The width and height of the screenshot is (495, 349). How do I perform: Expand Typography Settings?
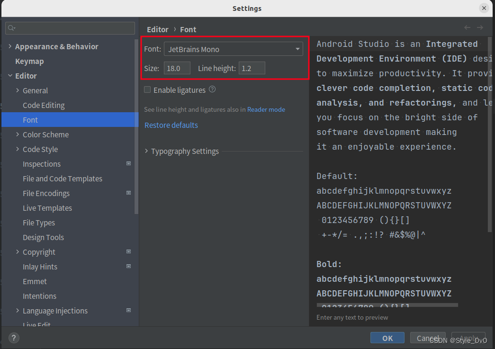(x=146, y=151)
